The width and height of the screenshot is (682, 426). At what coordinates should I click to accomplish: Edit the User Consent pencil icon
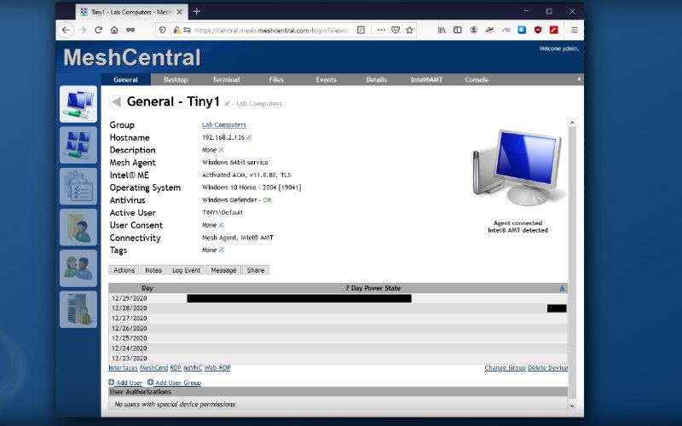click(221, 225)
